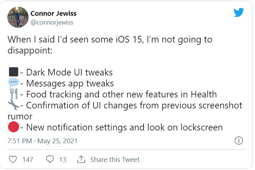Open replies via speech bubble icon
Image resolution: width=255 pixels, height=170 pixels.
pos(50,159)
